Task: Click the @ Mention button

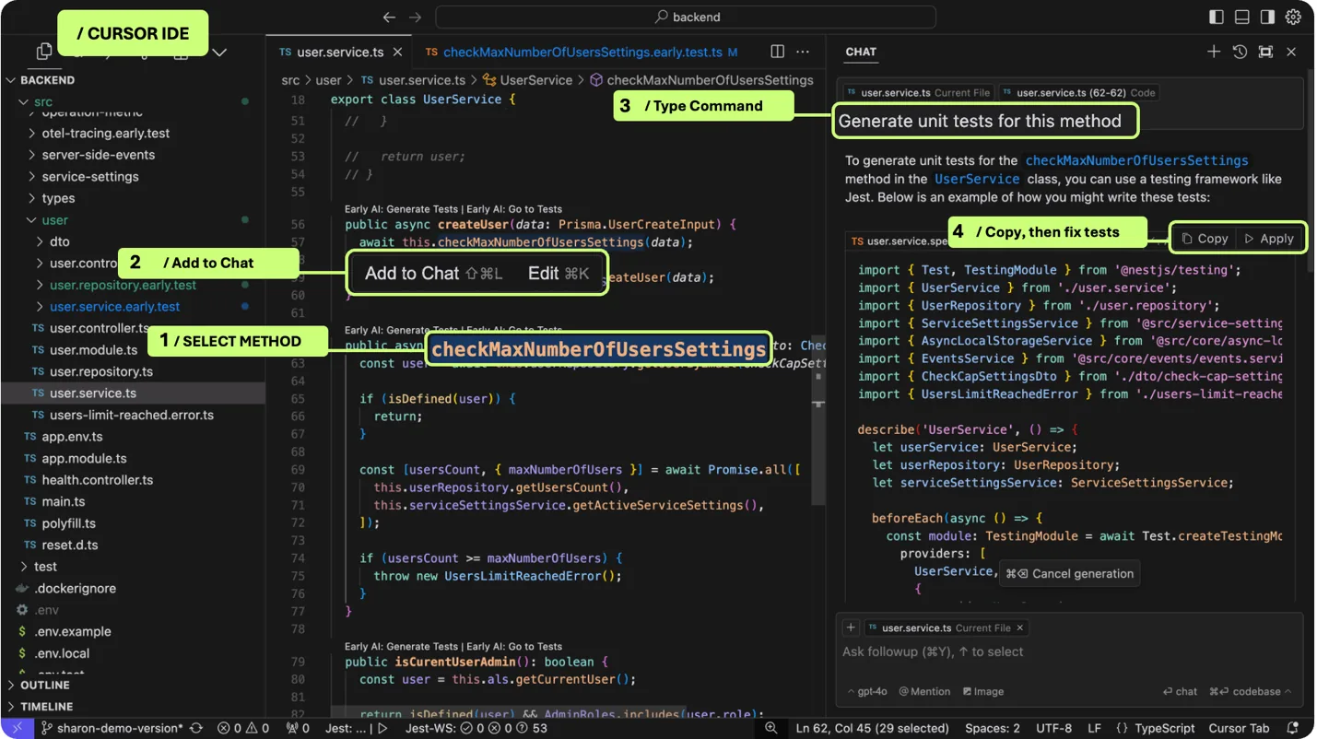Action: click(x=924, y=691)
